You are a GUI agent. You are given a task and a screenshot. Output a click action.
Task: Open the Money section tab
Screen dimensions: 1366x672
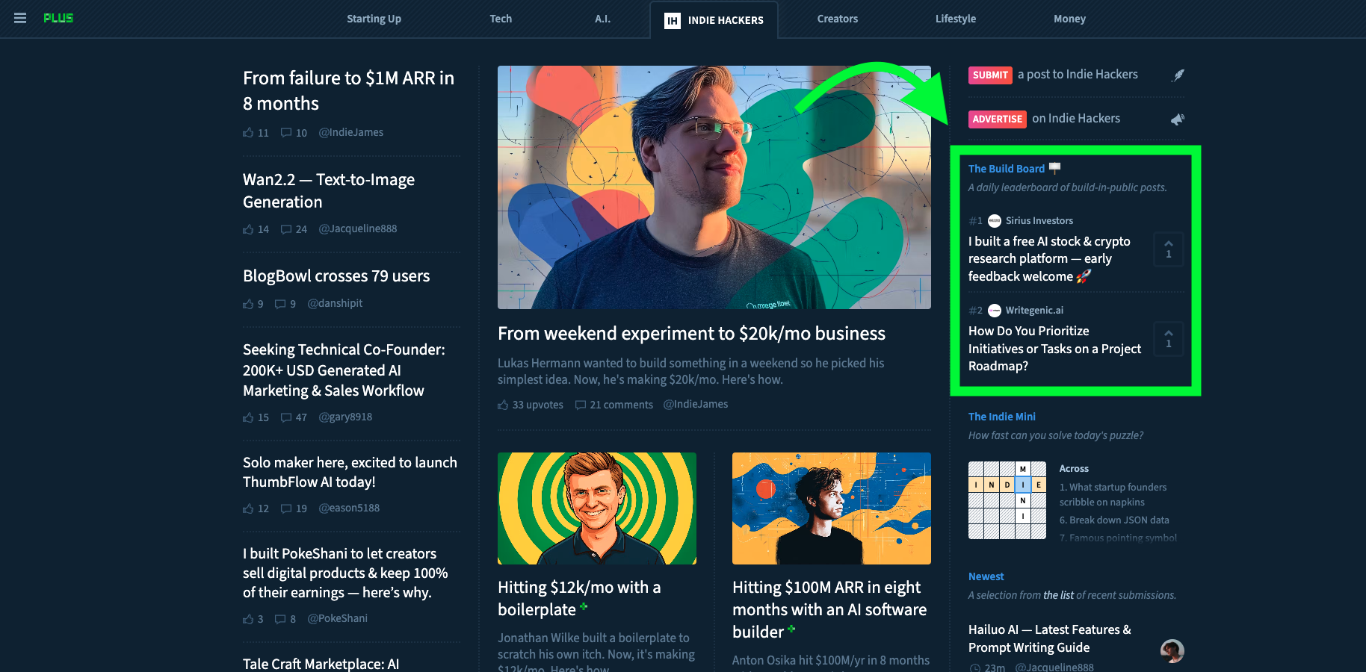pyautogui.click(x=1069, y=19)
